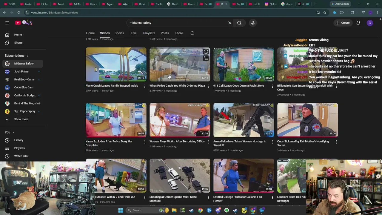Viewport: 382px width, 215px height.
Task: Open options menu for Karen Explodes video
Action: 145,142
